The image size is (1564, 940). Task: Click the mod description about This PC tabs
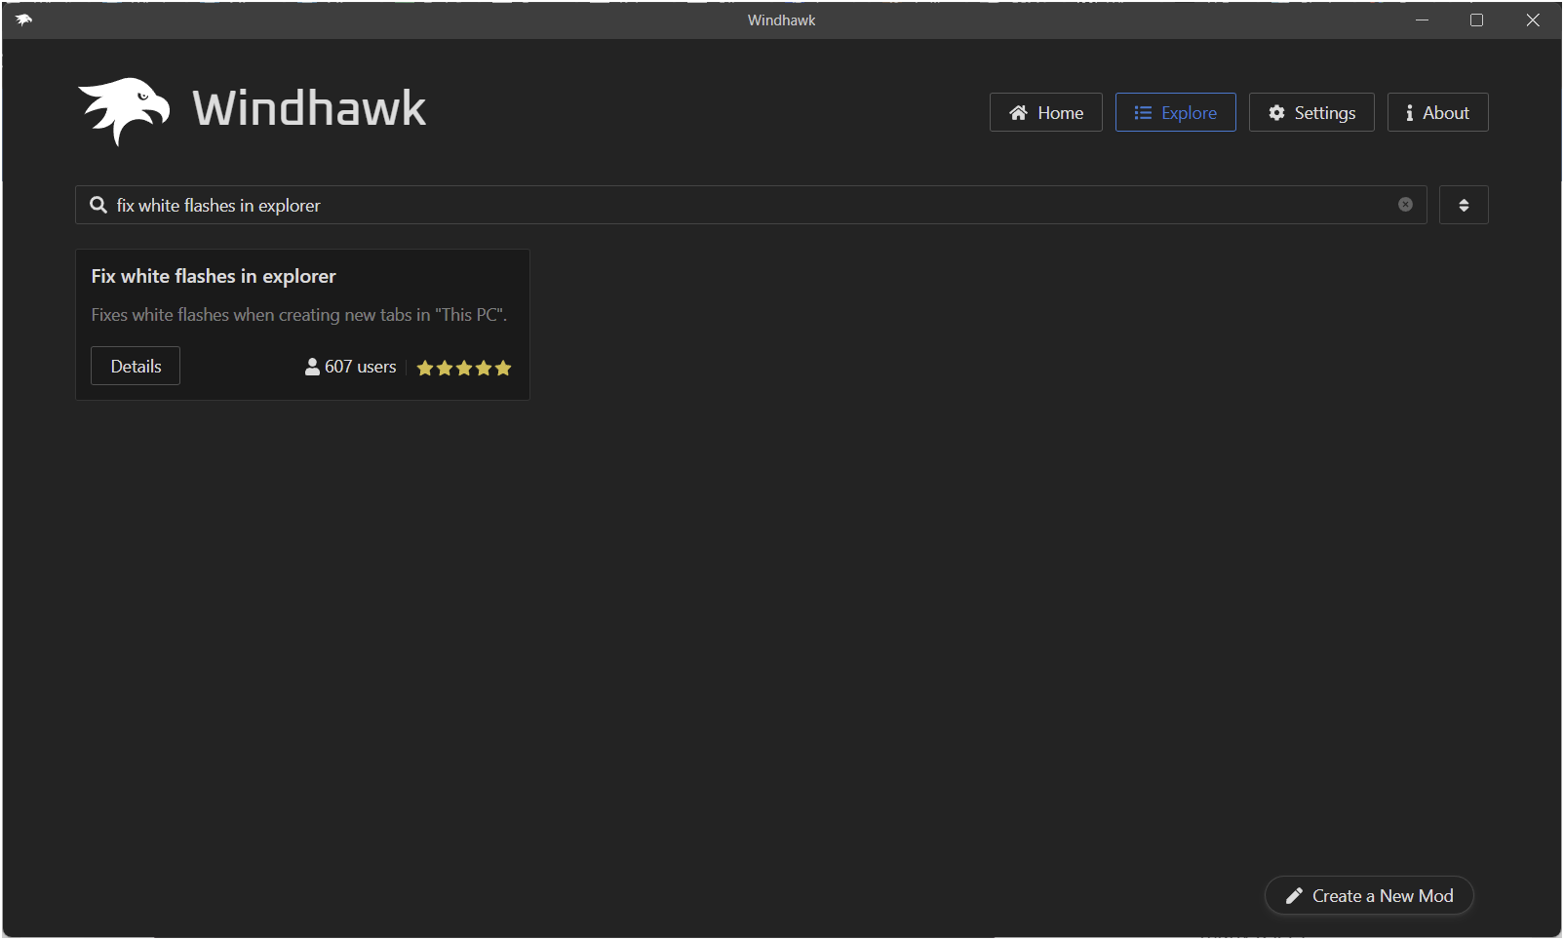coord(299,315)
